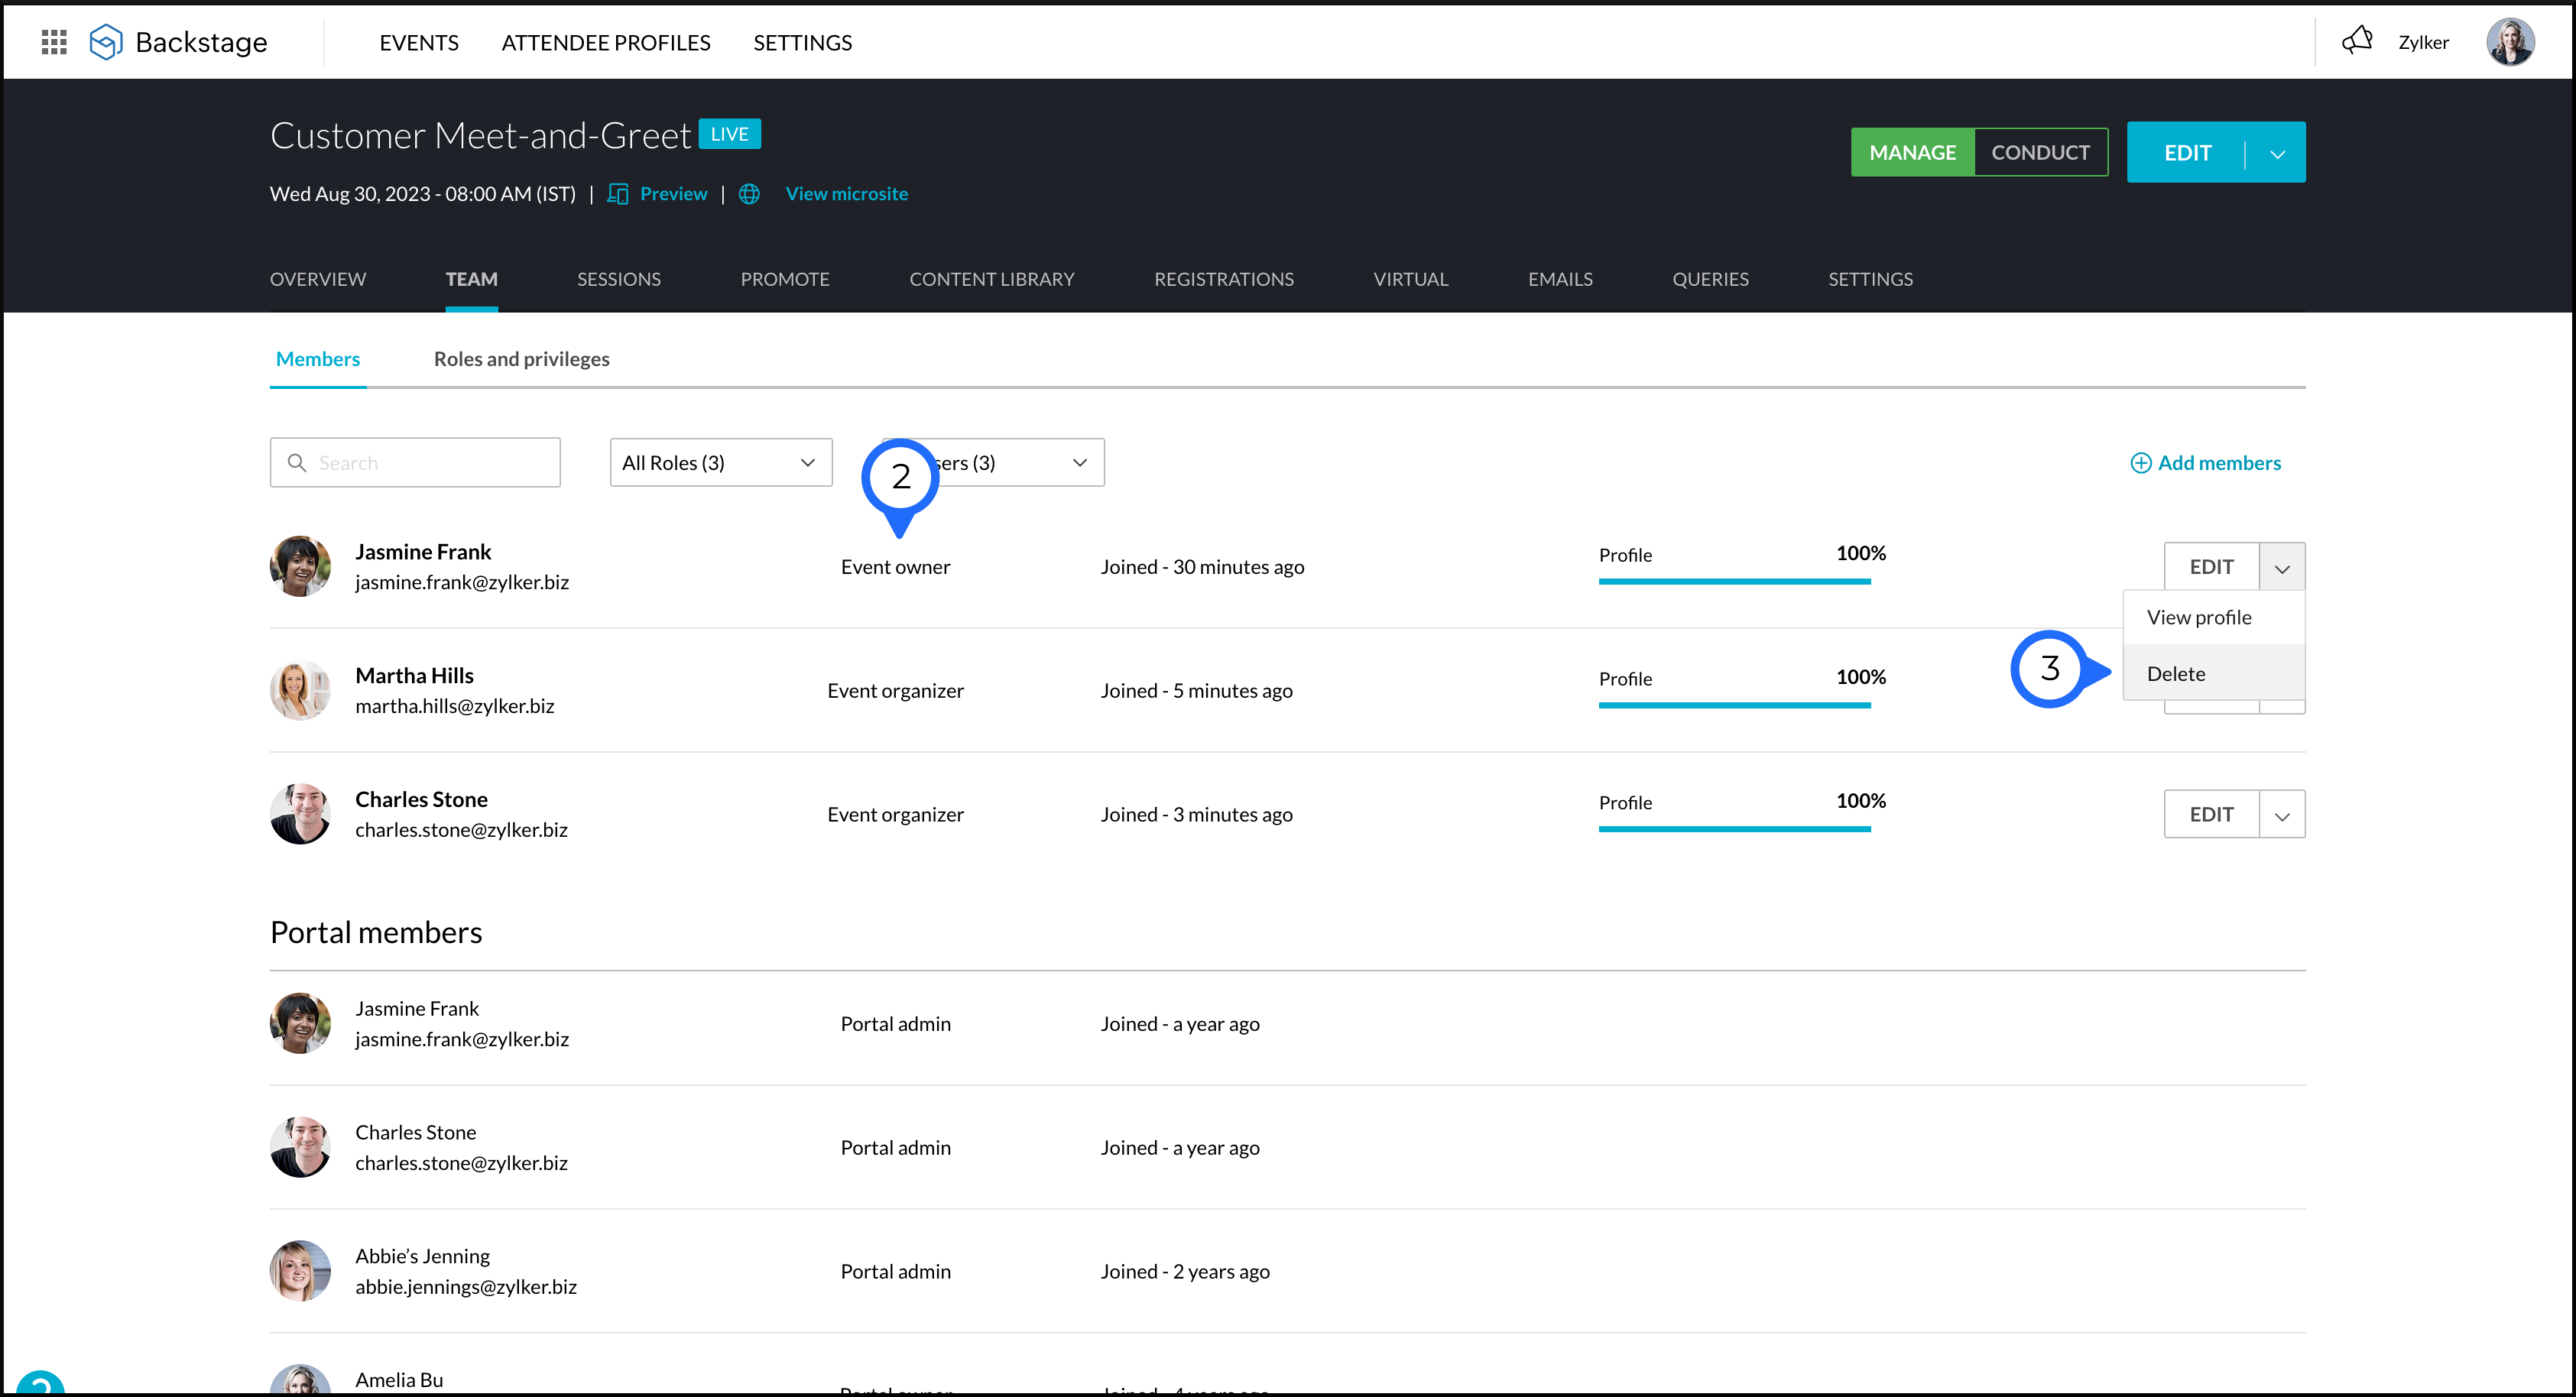Open the QUERIES tab
This screenshot has width=2576, height=1397.
click(x=1711, y=279)
